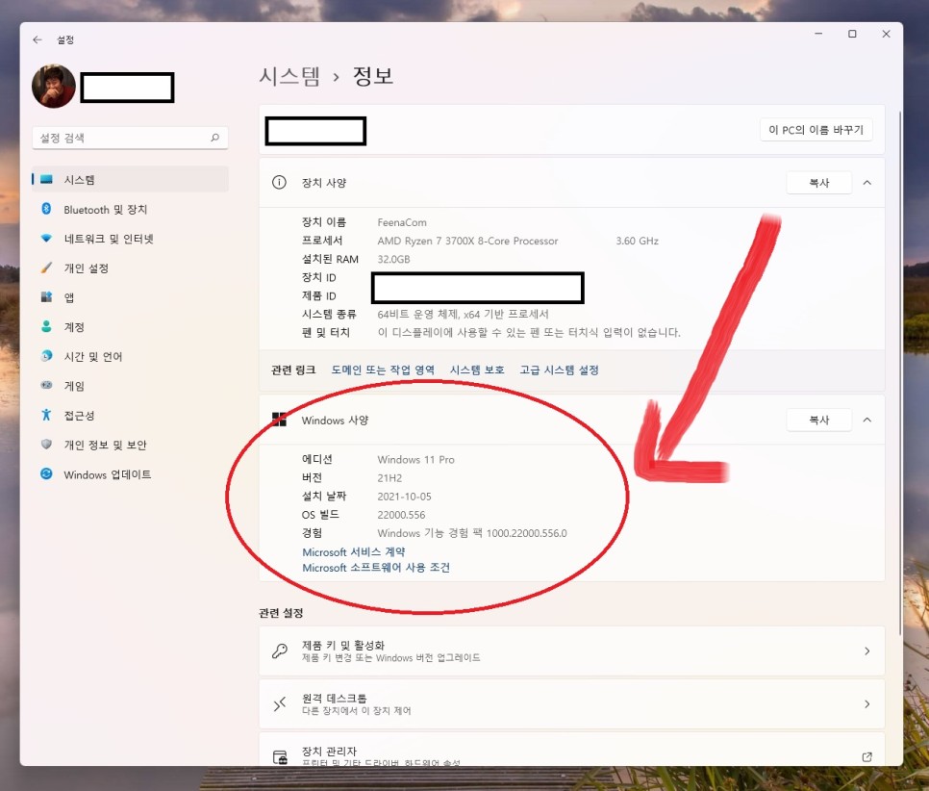
Task: Open the user profile avatar
Action: pyautogui.click(x=53, y=87)
